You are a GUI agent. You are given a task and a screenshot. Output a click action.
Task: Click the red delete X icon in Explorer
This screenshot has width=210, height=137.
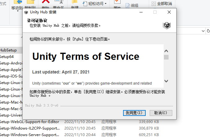[x=46, y=1]
